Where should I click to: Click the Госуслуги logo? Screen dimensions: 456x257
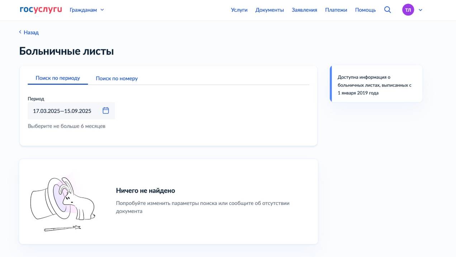point(41,10)
